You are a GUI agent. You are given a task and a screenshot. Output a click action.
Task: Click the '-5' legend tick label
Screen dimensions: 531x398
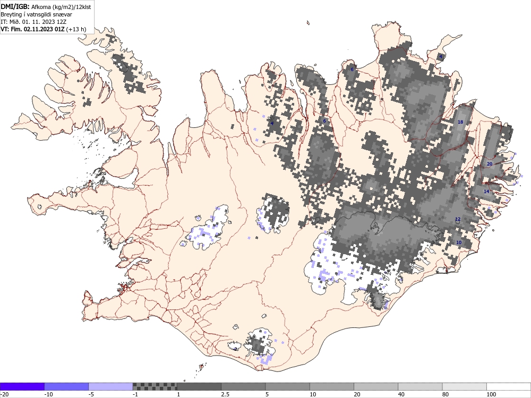(x=92, y=394)
